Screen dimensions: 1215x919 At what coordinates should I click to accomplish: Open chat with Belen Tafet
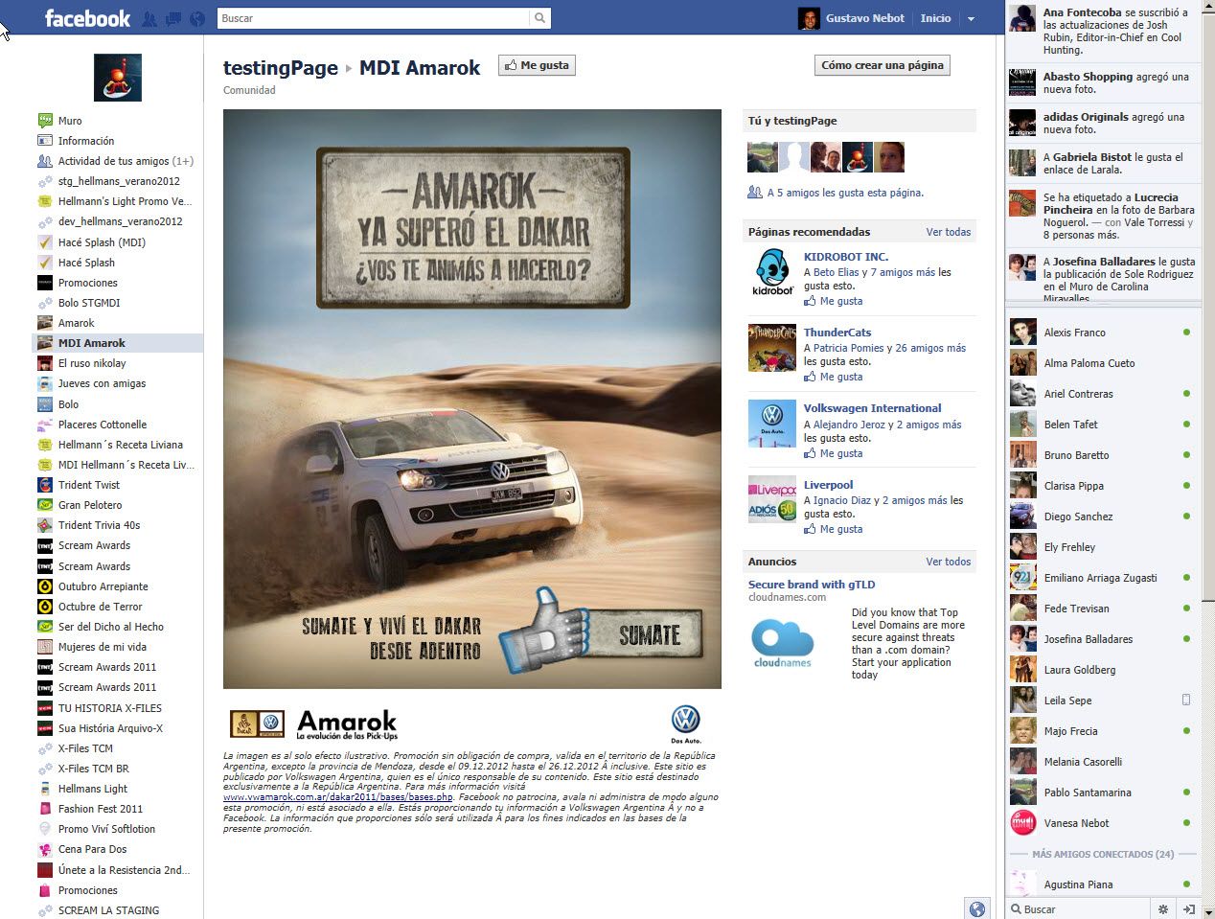tap(1102, 425)
